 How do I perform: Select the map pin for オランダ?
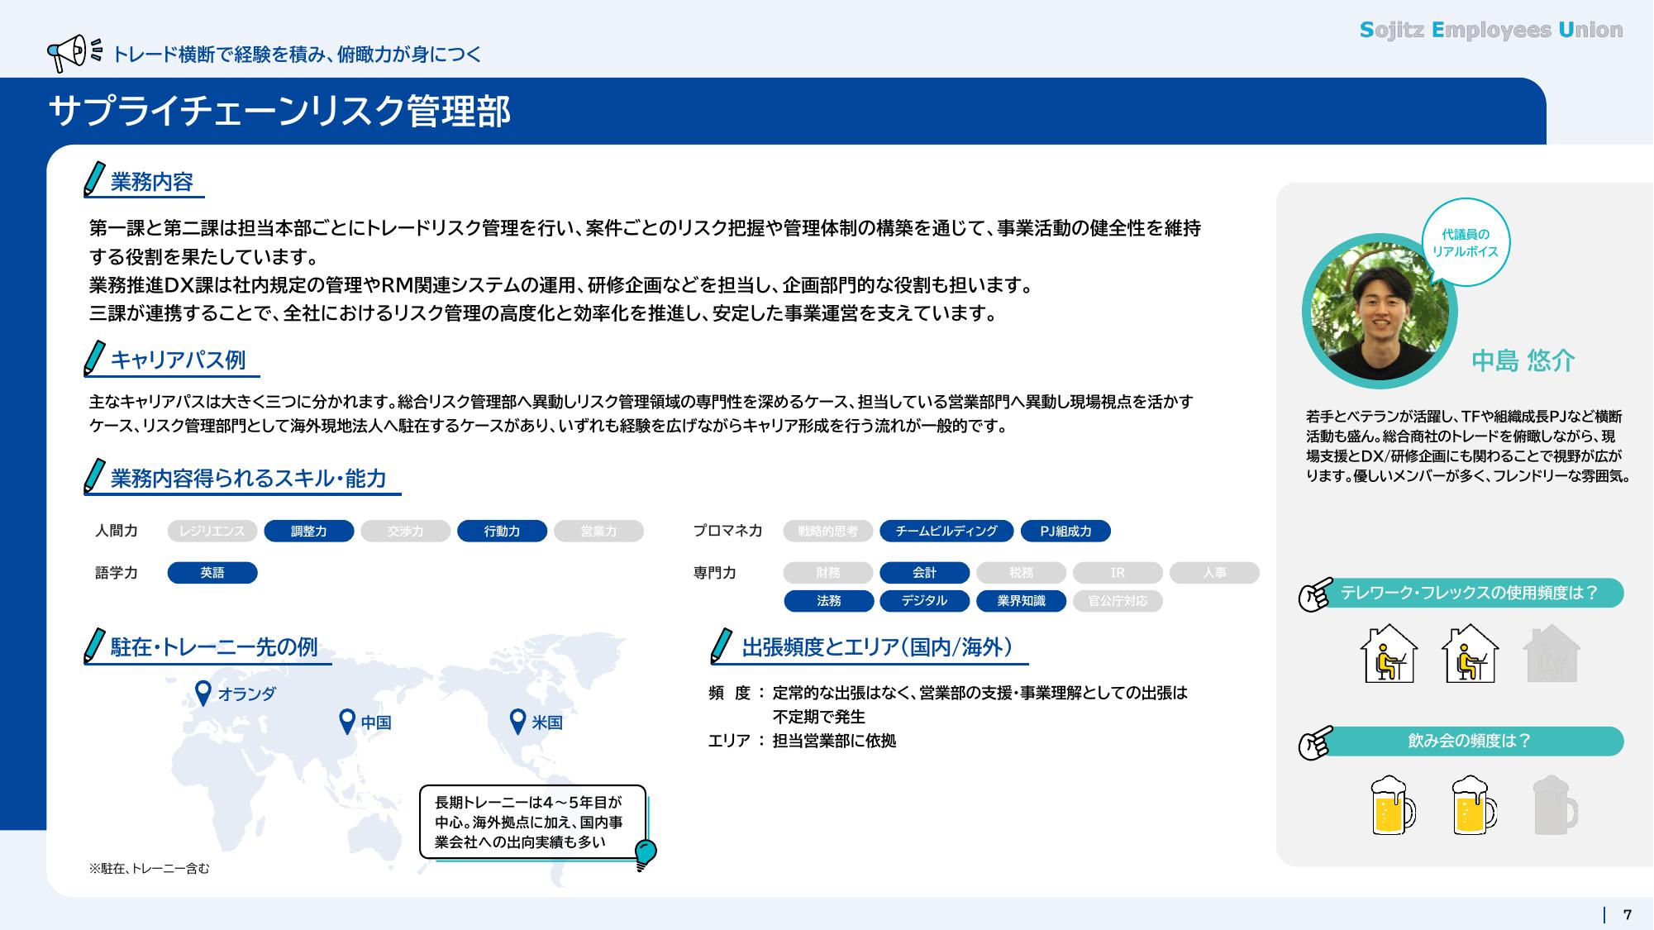203,694
